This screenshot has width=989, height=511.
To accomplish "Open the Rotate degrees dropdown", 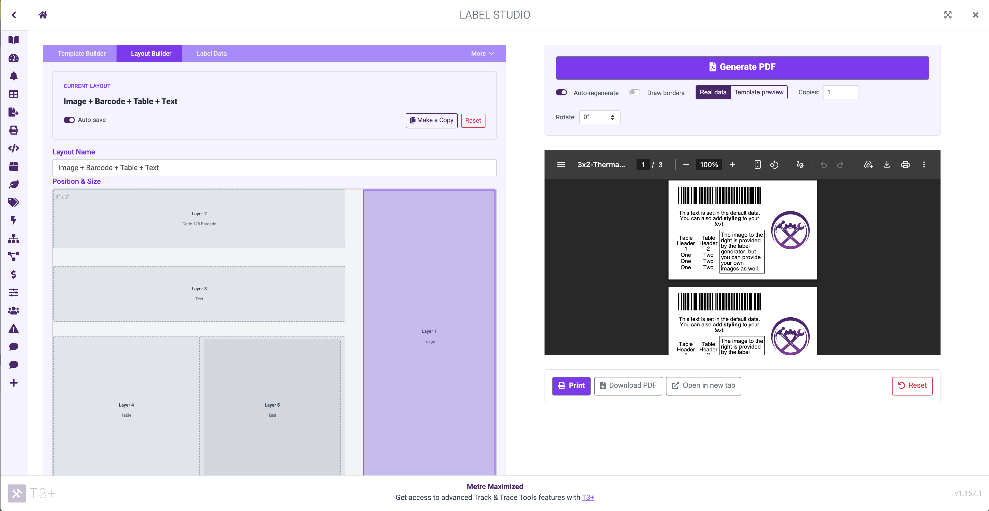I will tap(600, 117).
